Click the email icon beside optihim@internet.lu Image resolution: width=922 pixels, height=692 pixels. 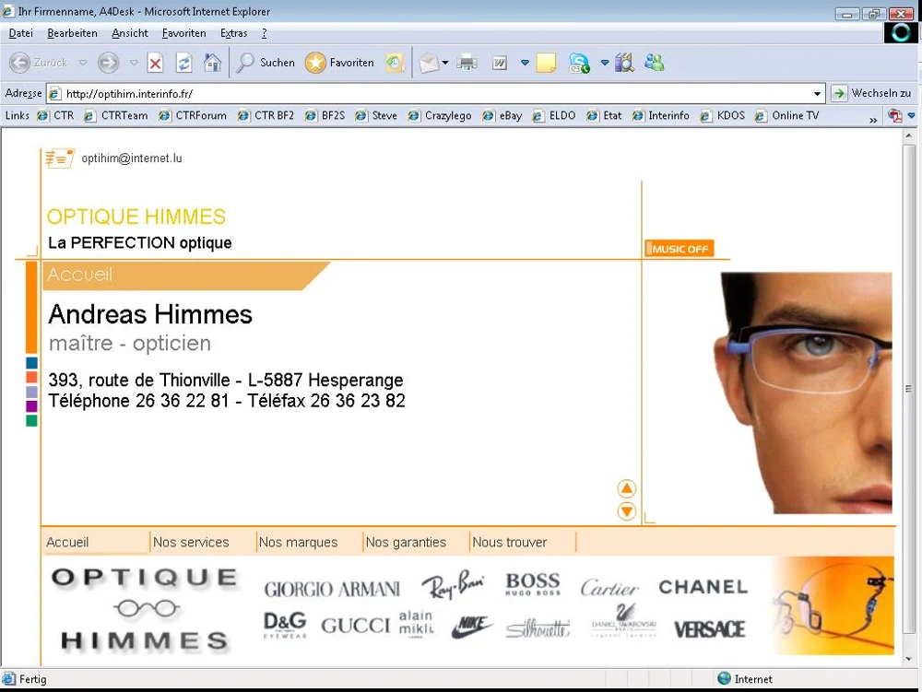(x=60, y=158)
